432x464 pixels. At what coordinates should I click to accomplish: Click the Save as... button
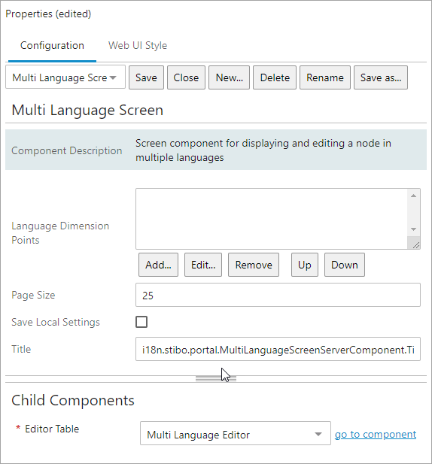coord(381,77)
